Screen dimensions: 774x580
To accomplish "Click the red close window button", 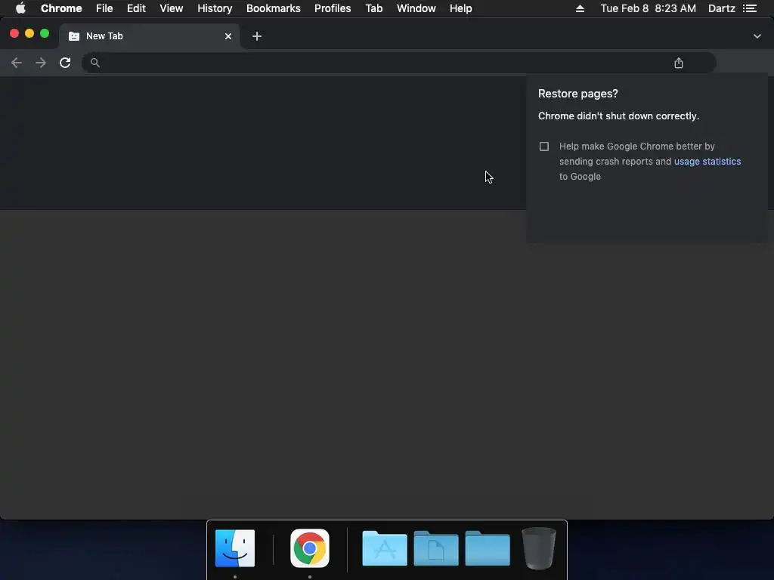I will [14, 33].
